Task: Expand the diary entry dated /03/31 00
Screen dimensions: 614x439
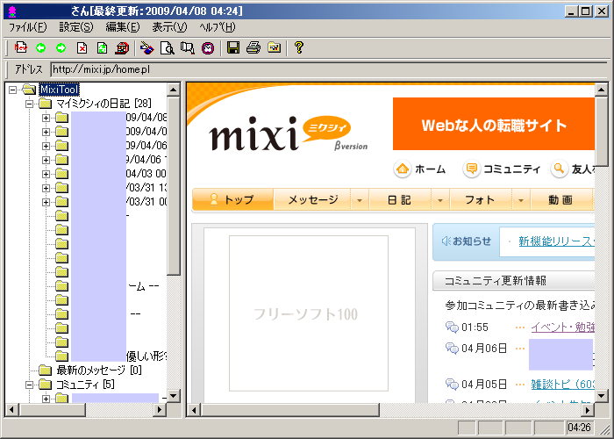Action: coord(46,202)
